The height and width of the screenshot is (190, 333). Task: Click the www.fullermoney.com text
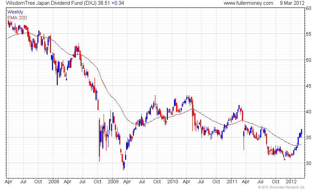pyautogui.click(x=248, y=3)
